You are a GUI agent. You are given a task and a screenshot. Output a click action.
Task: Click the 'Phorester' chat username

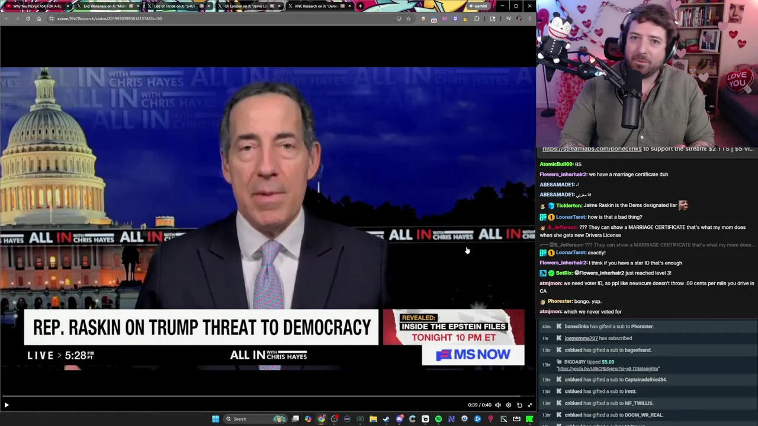point(560,301)
